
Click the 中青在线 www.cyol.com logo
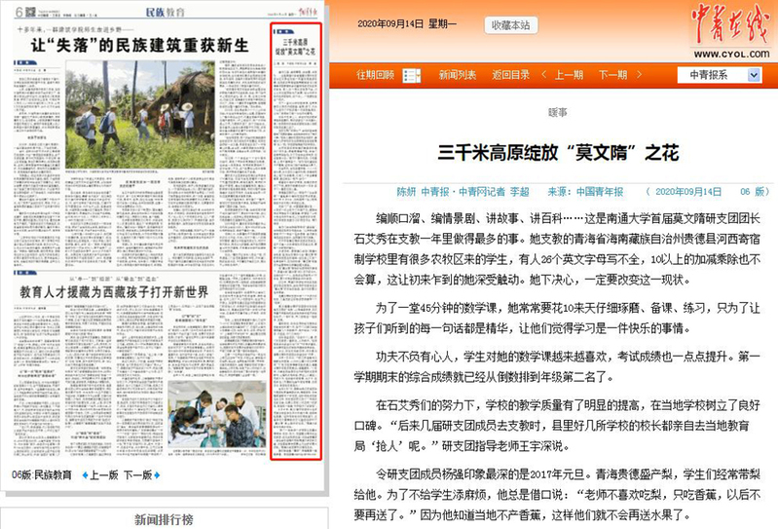point(731,31)
